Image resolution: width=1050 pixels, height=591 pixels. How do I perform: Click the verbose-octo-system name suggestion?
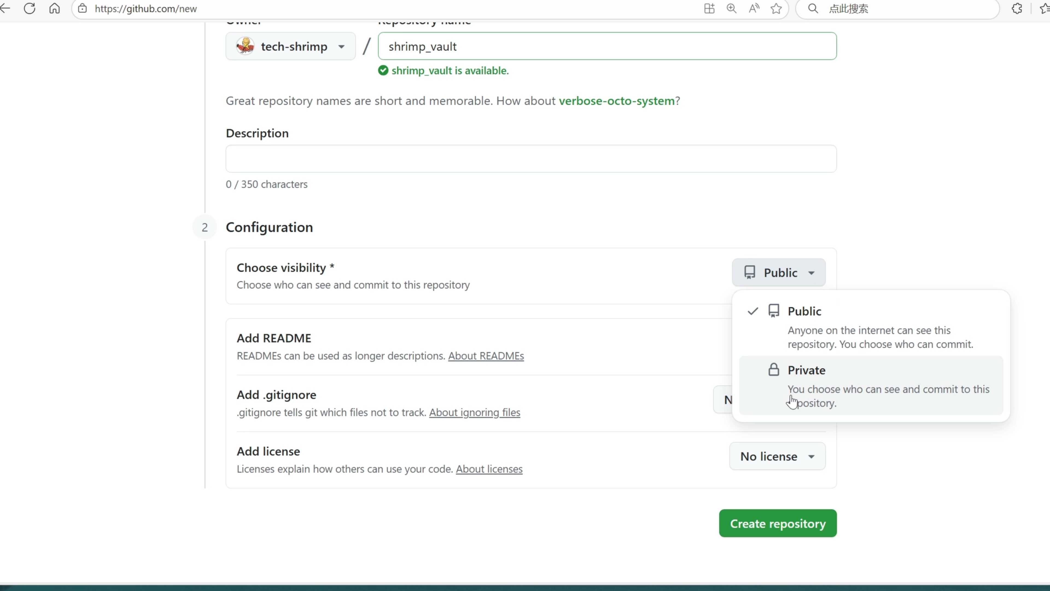coord(616,101)
